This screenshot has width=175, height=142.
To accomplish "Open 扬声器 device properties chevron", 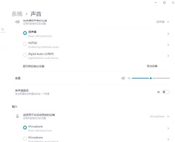I will coord(168,34).
